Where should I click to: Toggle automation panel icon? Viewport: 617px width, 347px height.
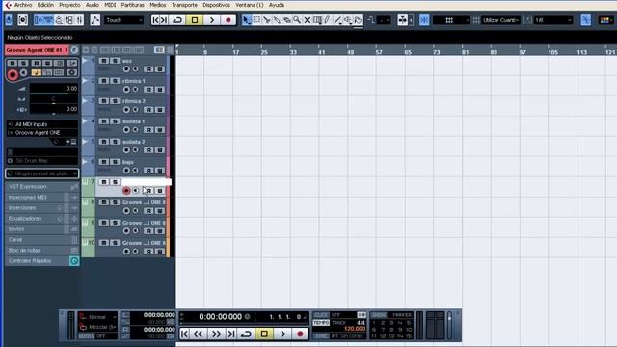(95, 20)
